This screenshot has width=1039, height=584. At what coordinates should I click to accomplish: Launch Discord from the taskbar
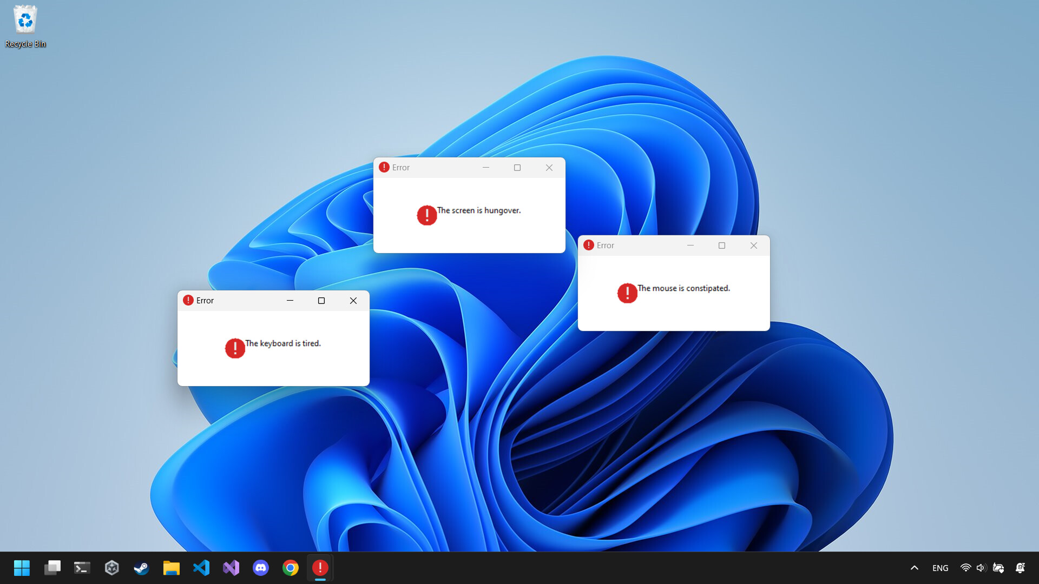[261, 568]
